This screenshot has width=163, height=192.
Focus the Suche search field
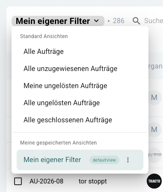coord(154,21)
